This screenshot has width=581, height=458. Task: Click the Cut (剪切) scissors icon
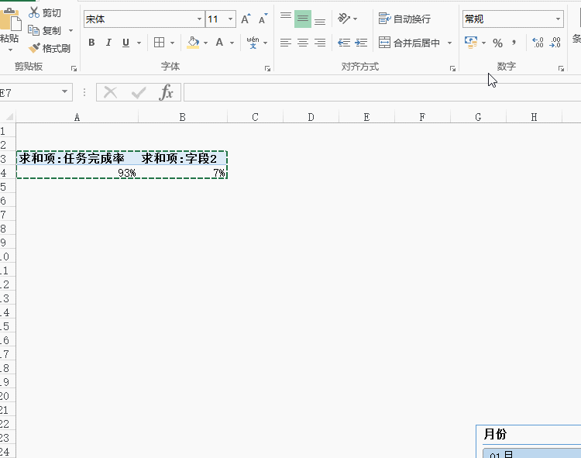pyautogui.click(x=34, y=13)
